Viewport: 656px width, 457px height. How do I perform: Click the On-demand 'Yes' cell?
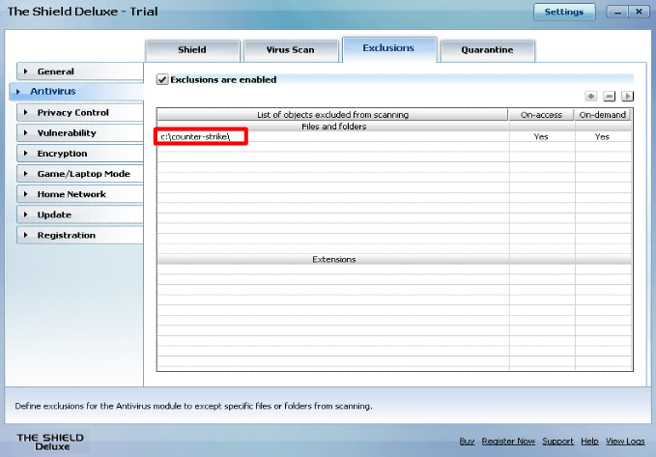[603, 137]
